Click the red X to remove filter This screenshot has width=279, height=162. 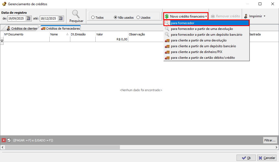(4, 140)
